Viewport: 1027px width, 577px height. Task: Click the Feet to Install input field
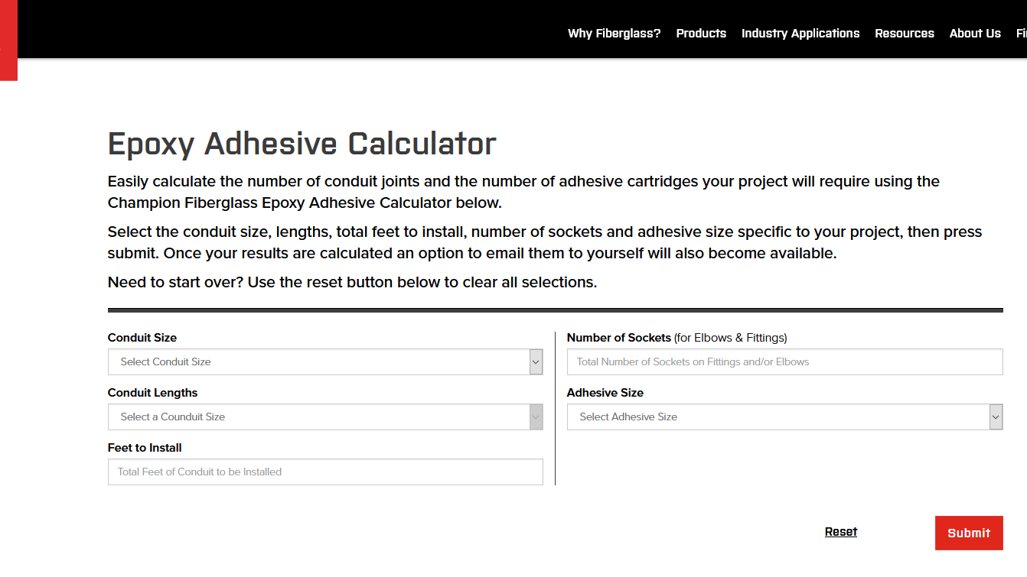(325, 472)
